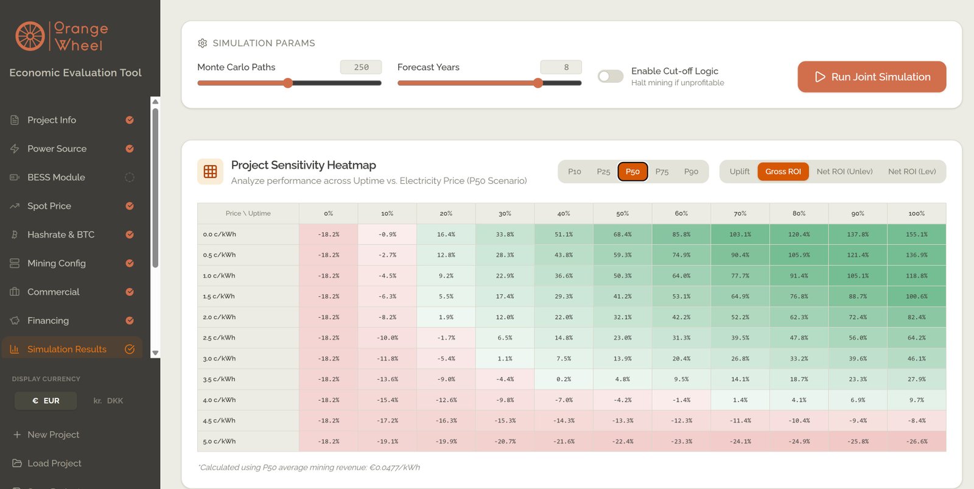Click sidebar scrollbar down arrow
This screenshot has height=489, width=974.
coord(155,353)
